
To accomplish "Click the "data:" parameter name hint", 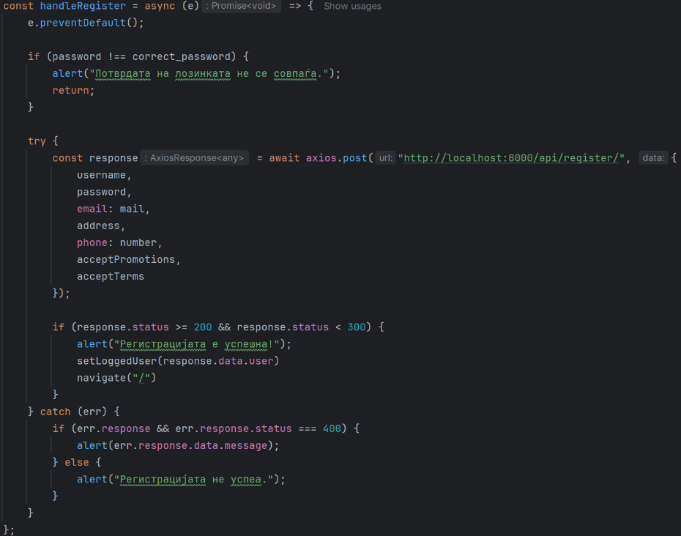I will coord(653,158).
